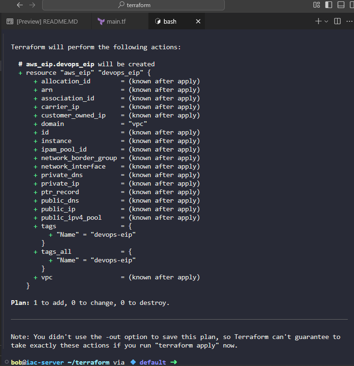This screenshot has width=354, height=366.
Task: Click the ptr_record attribute line
Action: pyautogui.click(x=117, y=192)
